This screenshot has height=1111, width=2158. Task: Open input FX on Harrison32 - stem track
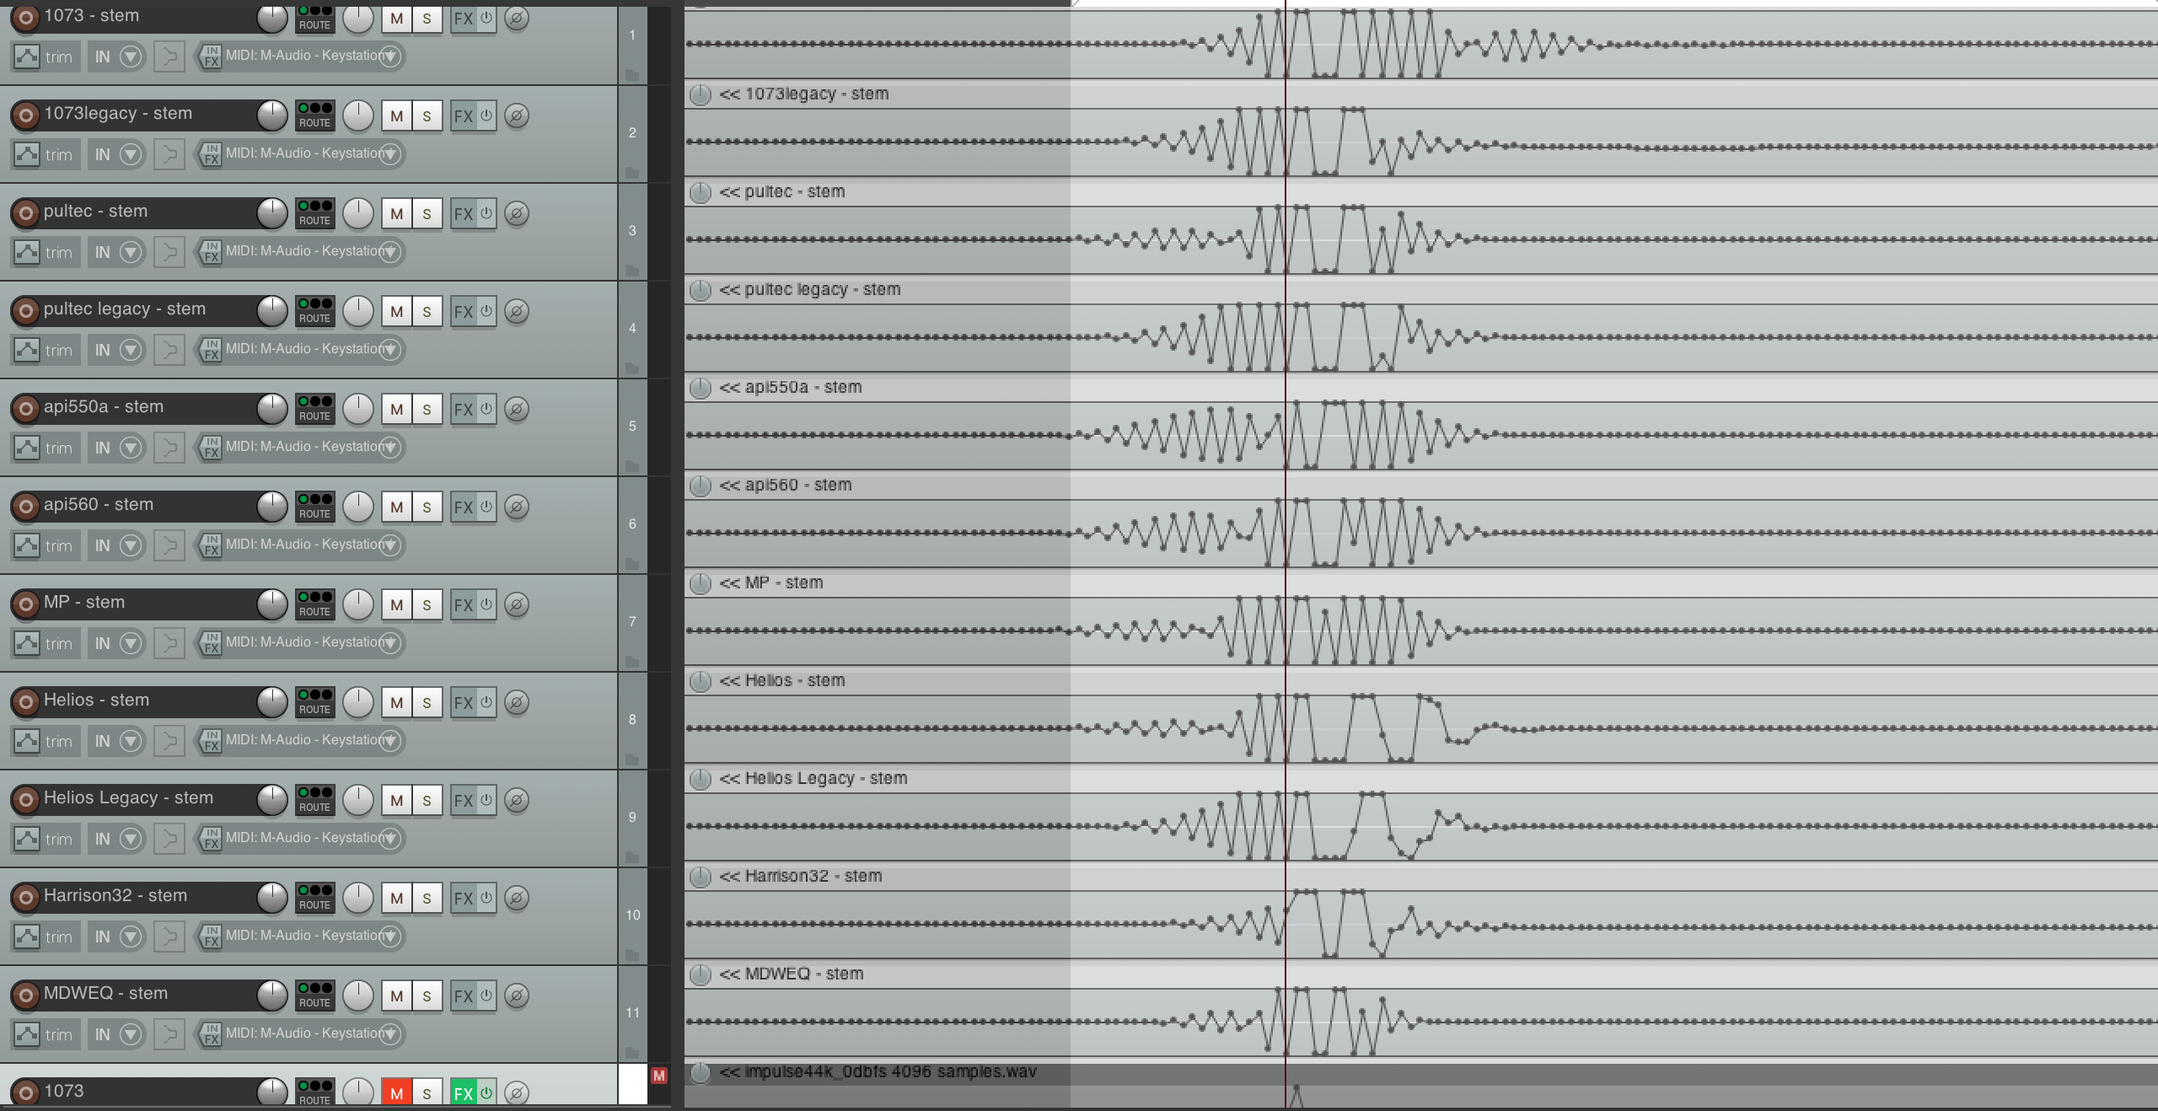[x=211, y=936]
